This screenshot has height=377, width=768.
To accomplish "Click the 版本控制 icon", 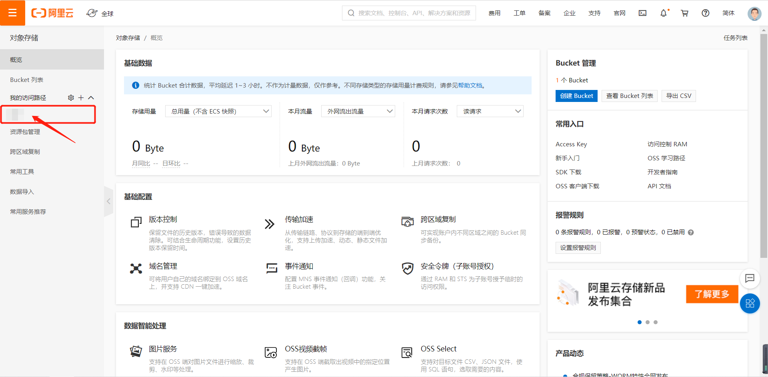I will pyautogui.click(x=136, y=222).
